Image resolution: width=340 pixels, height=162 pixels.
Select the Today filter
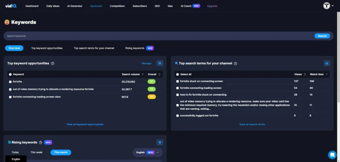[15, 152]
